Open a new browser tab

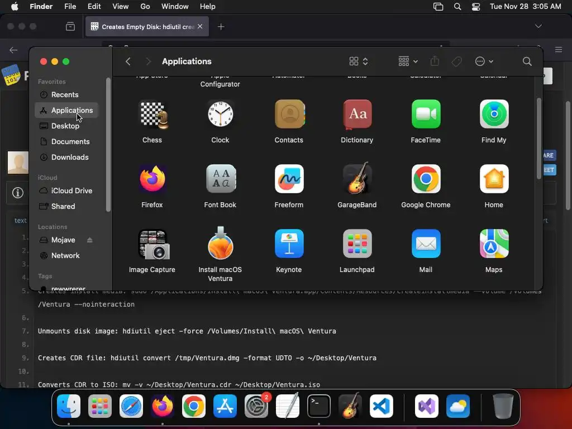click(221, 27)
